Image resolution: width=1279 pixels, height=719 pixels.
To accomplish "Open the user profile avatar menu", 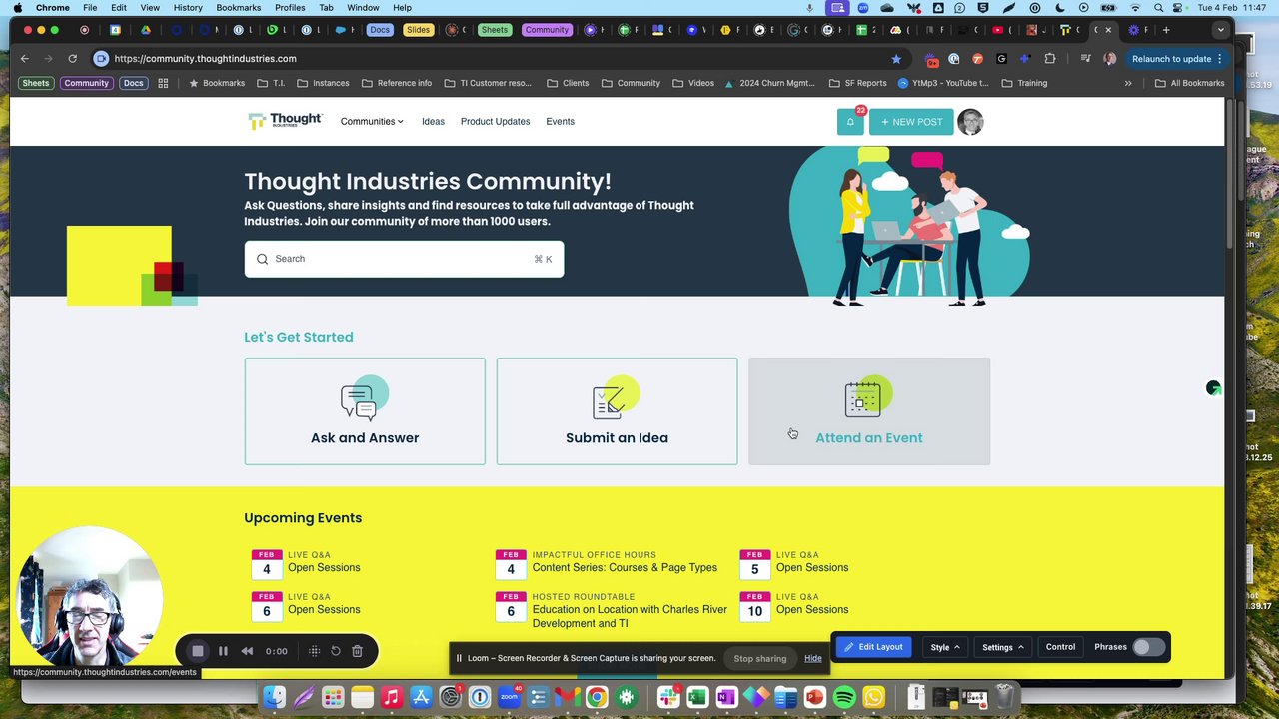I will 970,122.
